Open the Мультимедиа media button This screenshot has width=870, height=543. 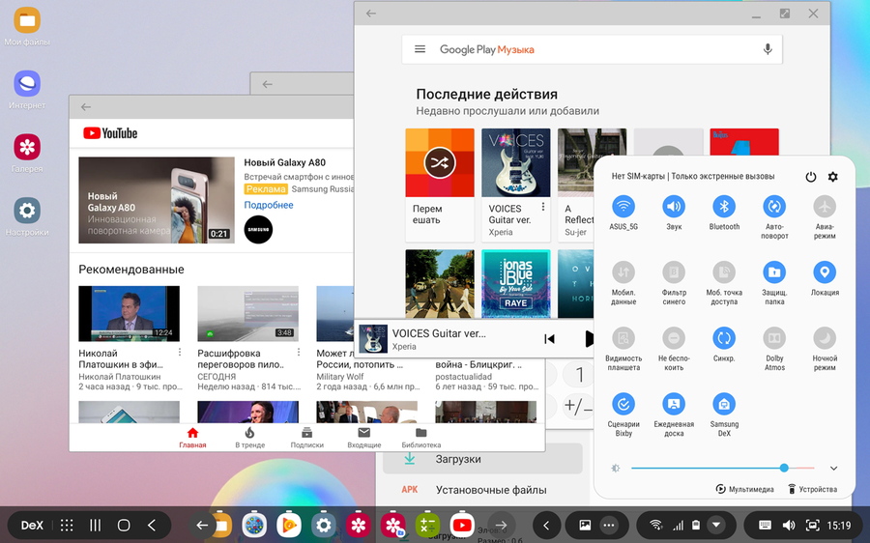[744, 489]
